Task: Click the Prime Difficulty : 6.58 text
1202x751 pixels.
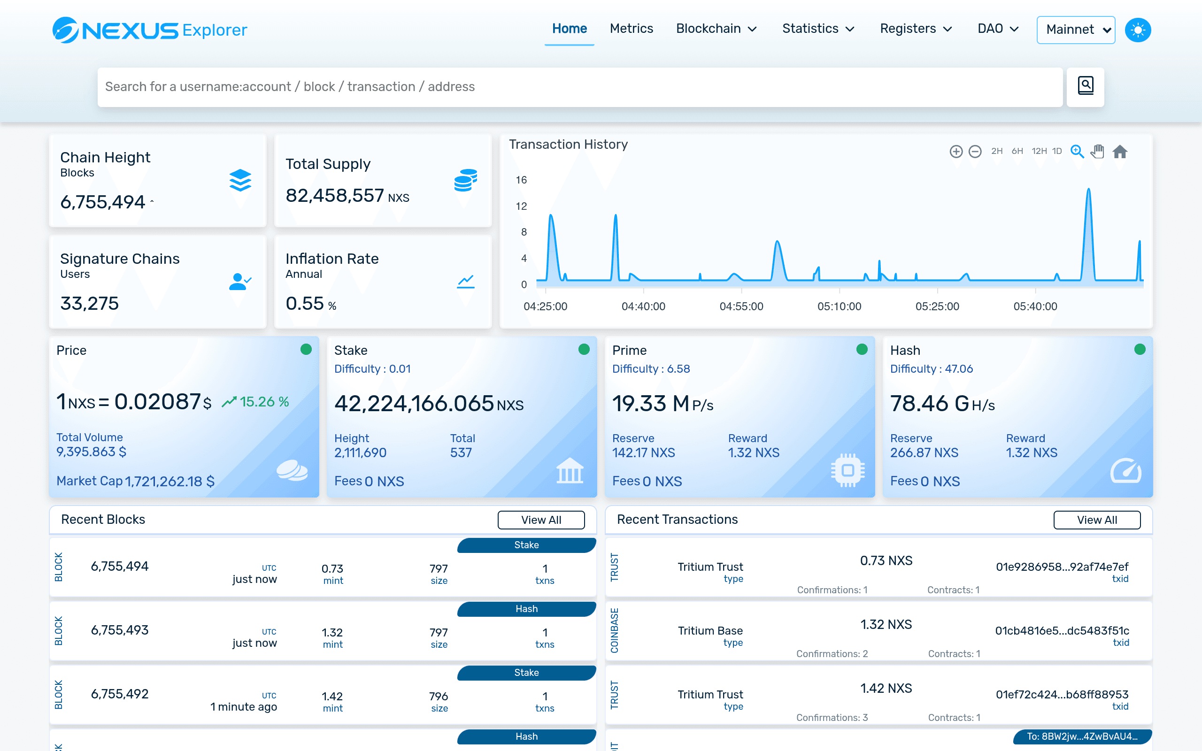Action: tap(651, 369)
